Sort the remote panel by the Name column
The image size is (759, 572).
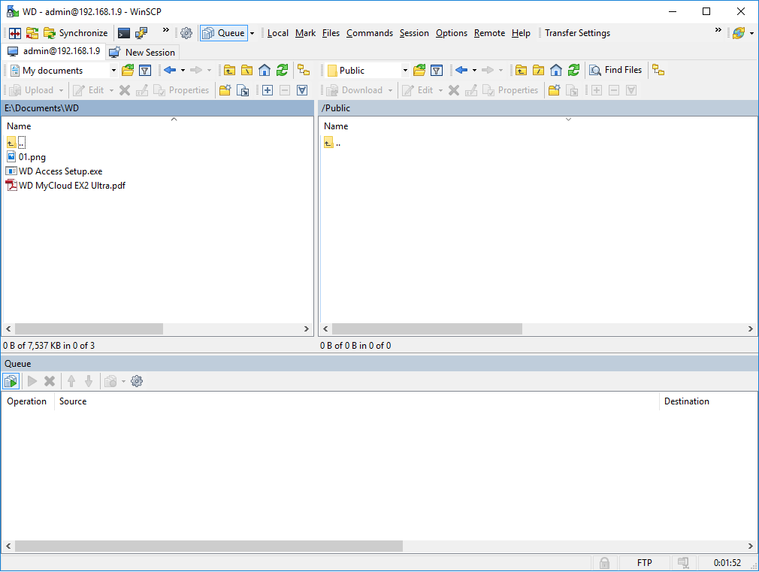pyautogui.click(x=336, y=126)
